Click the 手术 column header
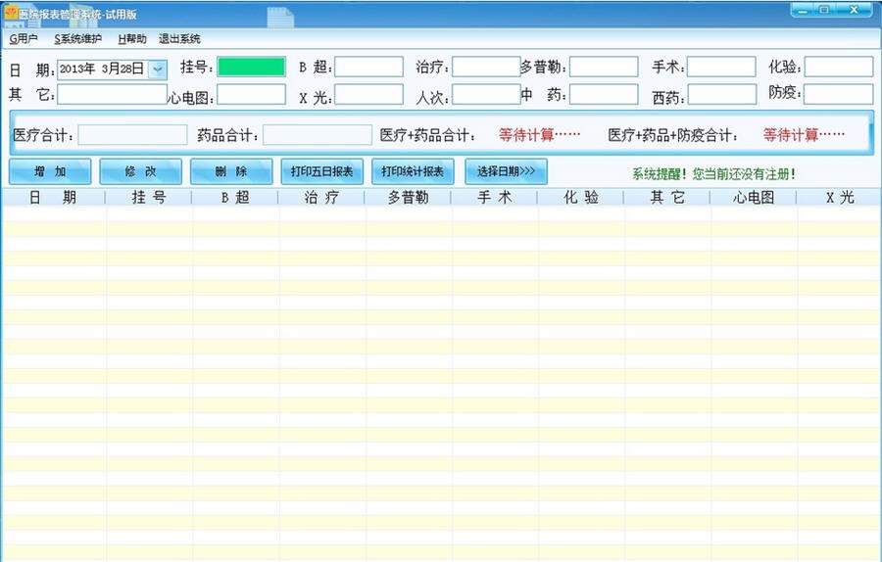The height and width of the screenshot is (562, 882). (495, 197)
